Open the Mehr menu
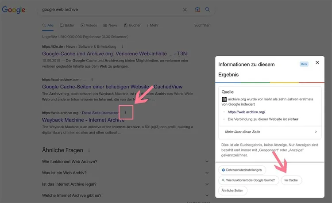The image size is (332, 203). [153, 25]
